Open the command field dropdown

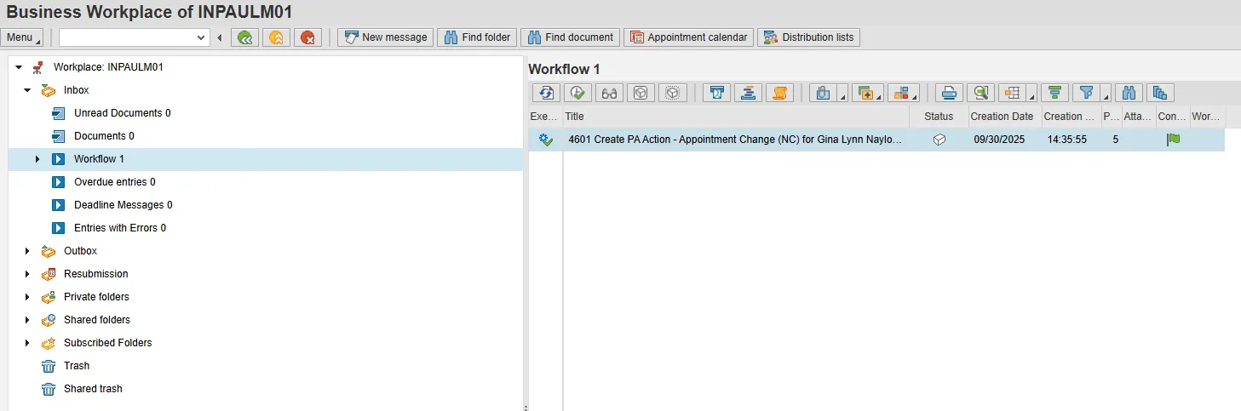point(201,37)
